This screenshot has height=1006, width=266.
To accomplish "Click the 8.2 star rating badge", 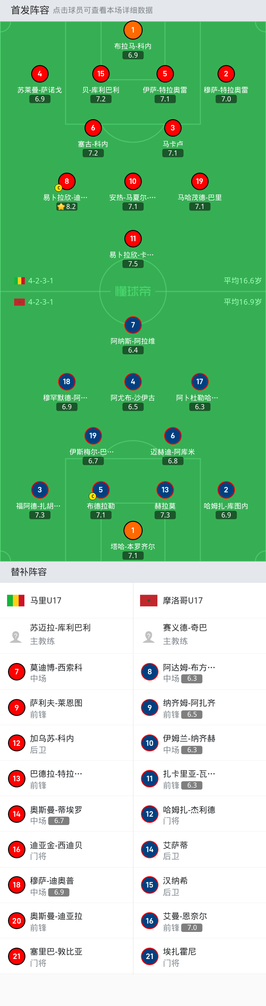I will (66, 207).
